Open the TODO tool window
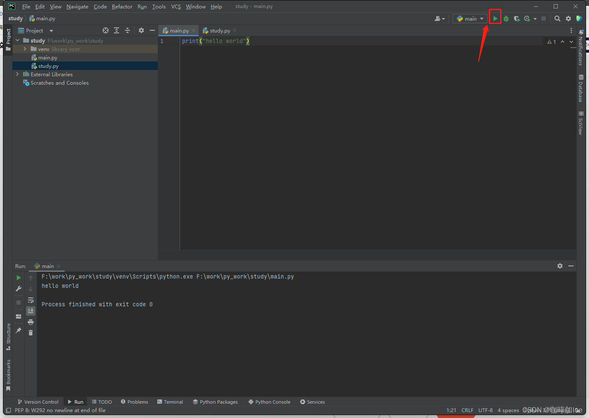 102,402
